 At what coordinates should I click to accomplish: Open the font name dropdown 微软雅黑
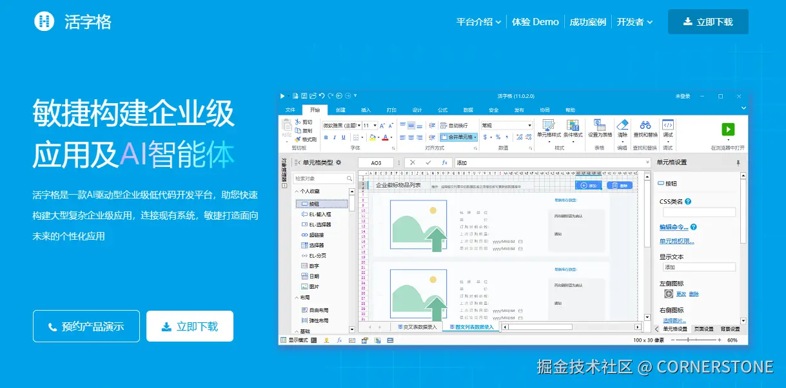tap(359, 125)
